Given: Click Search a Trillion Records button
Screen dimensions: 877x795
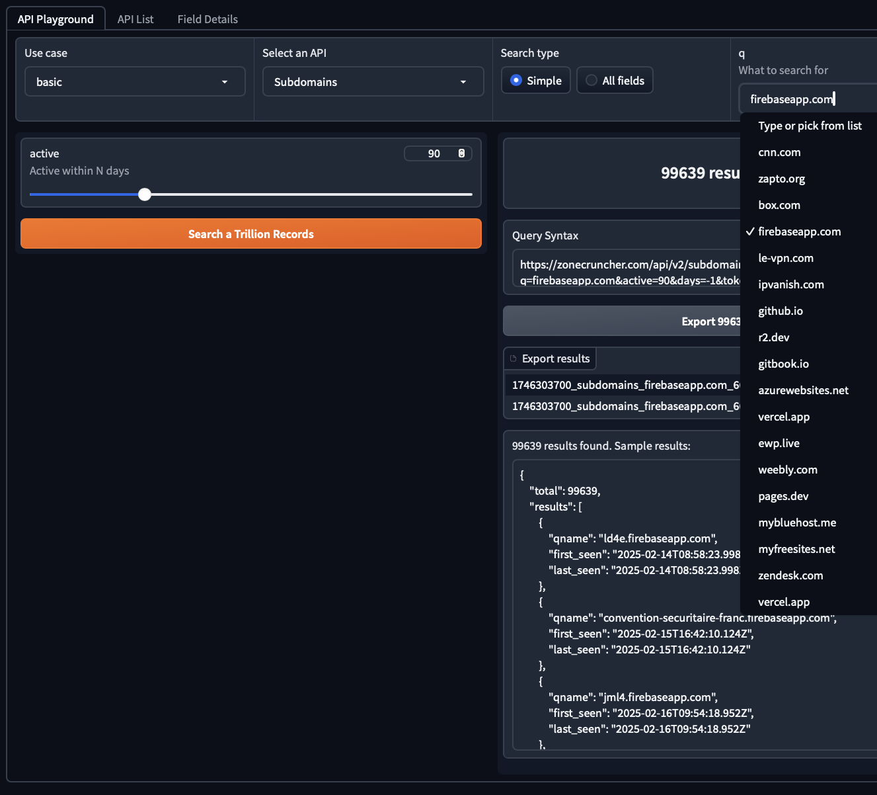Looking at the screenshot, I should click(x=251, y=234).
